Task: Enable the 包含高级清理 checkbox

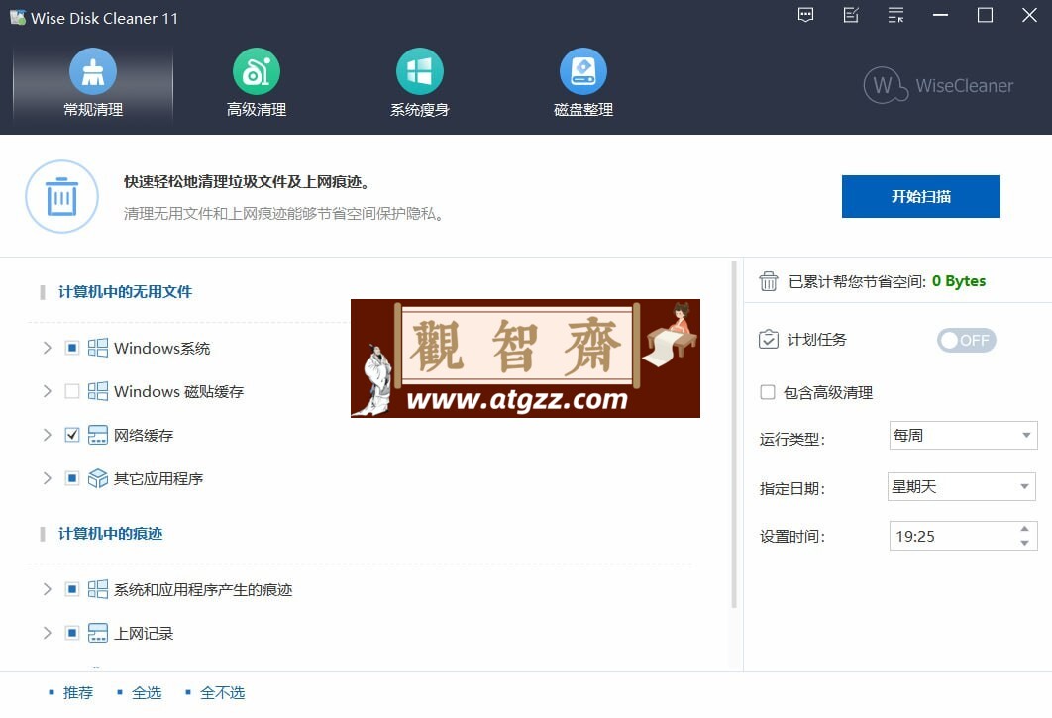Action: pyautogui.click(x=768, y=392)
